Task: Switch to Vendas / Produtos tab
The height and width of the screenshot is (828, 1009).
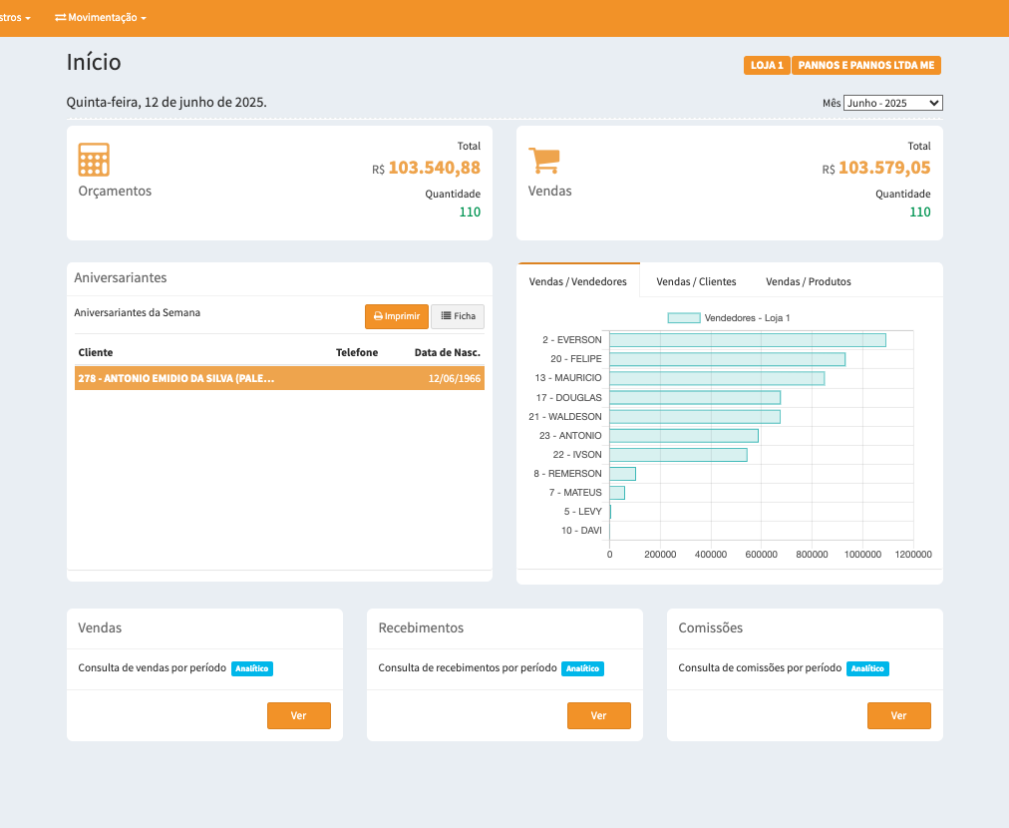Action: pyautogui.click(x=808, y=281)
